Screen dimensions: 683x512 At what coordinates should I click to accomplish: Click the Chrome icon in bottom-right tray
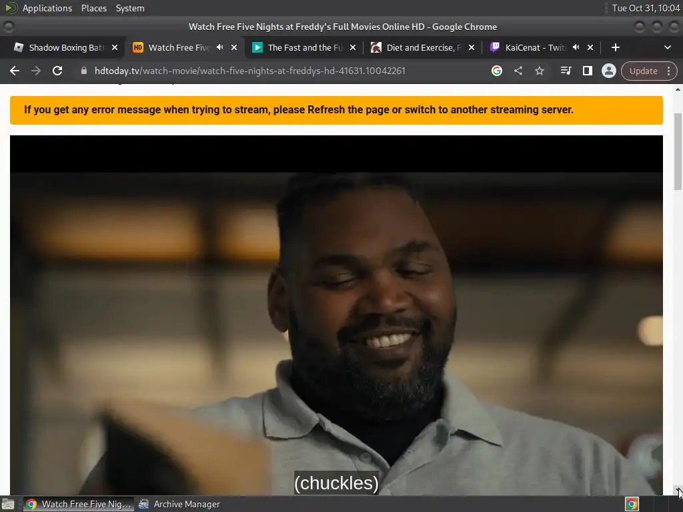[x=632, y=504]
